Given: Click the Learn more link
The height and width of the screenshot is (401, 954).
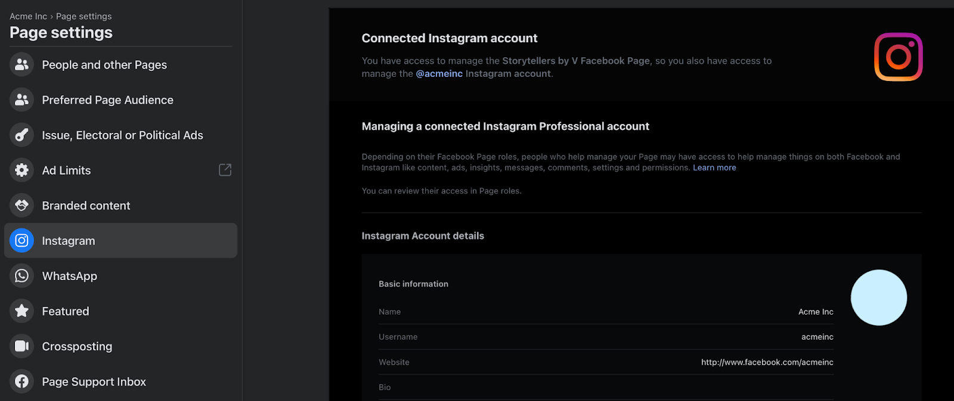Looking at the screenshot, I should point(714,167).
